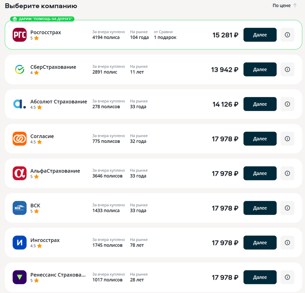This screenshot has width=305, height=293.
Task: Open info icon for ВСК offer
Action: click(287, 208)
